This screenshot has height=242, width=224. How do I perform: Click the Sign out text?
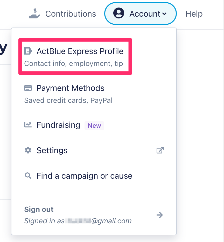[x=39, y=210]
